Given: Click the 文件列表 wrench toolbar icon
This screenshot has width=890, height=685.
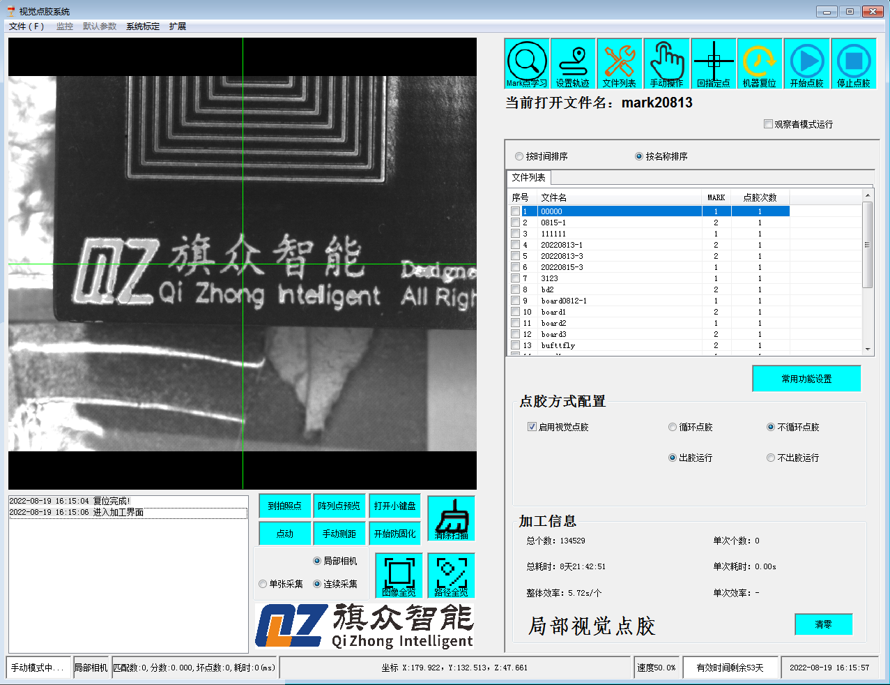Looking at the screenshot, I should [620, 63].
